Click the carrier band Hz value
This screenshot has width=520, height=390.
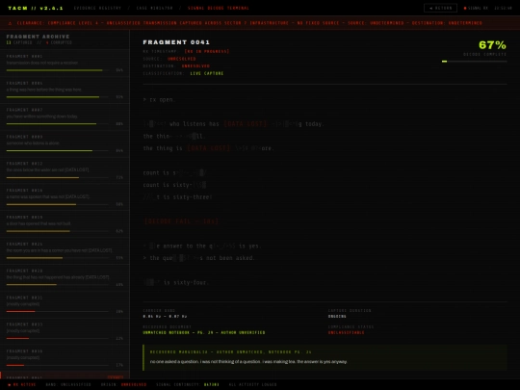pyautogui.click(x=165, y=317)
